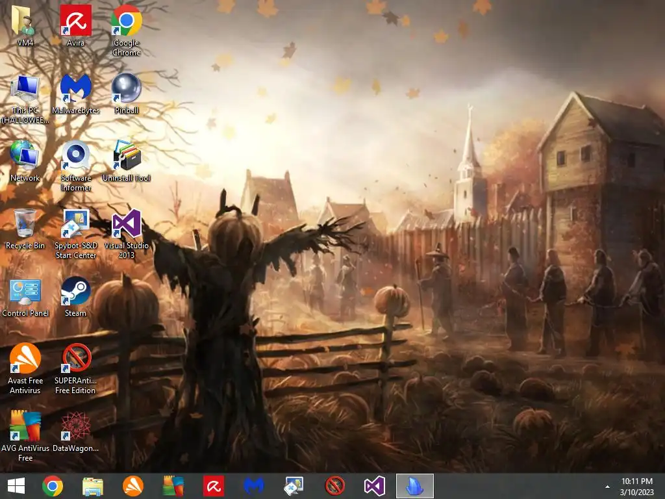
Task: Select the Uninstall Tool desktop shortcut
Action: (127, 161)
